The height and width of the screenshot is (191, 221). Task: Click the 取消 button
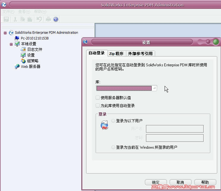tap(180, 182)
